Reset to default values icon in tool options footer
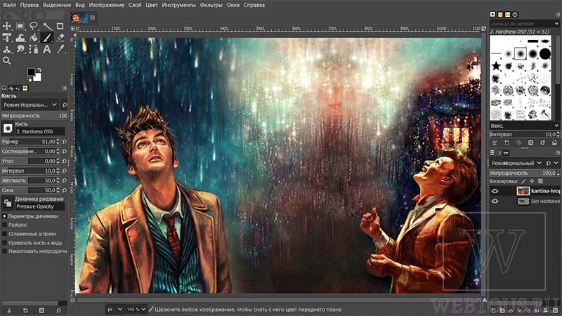 point(58,310)
